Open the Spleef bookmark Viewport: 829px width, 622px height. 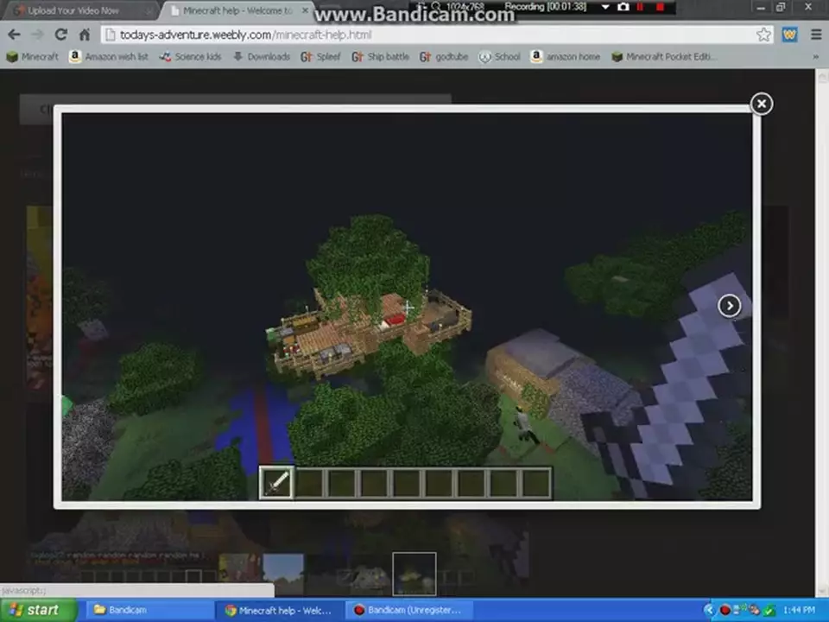pyautogui.click(x=320, y=57)
